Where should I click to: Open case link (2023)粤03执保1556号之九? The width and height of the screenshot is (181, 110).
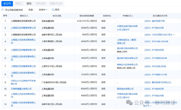click(x=158, y=82)
